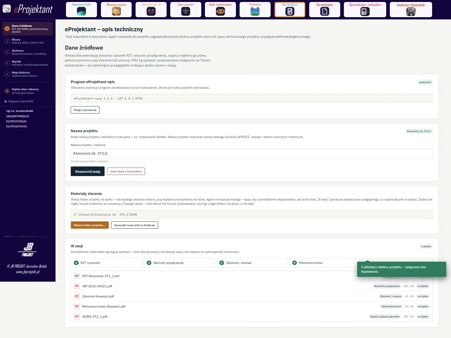Select the Opis techniczny tool
The height and width of the screenshot is (338, 451).
tap(290, 10)
